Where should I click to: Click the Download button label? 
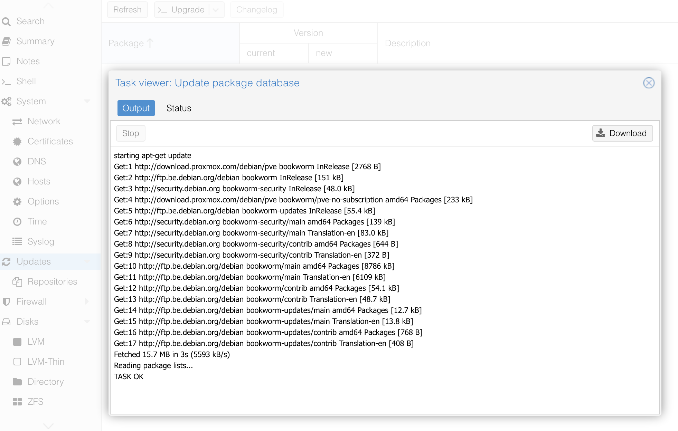pos(628,133)
